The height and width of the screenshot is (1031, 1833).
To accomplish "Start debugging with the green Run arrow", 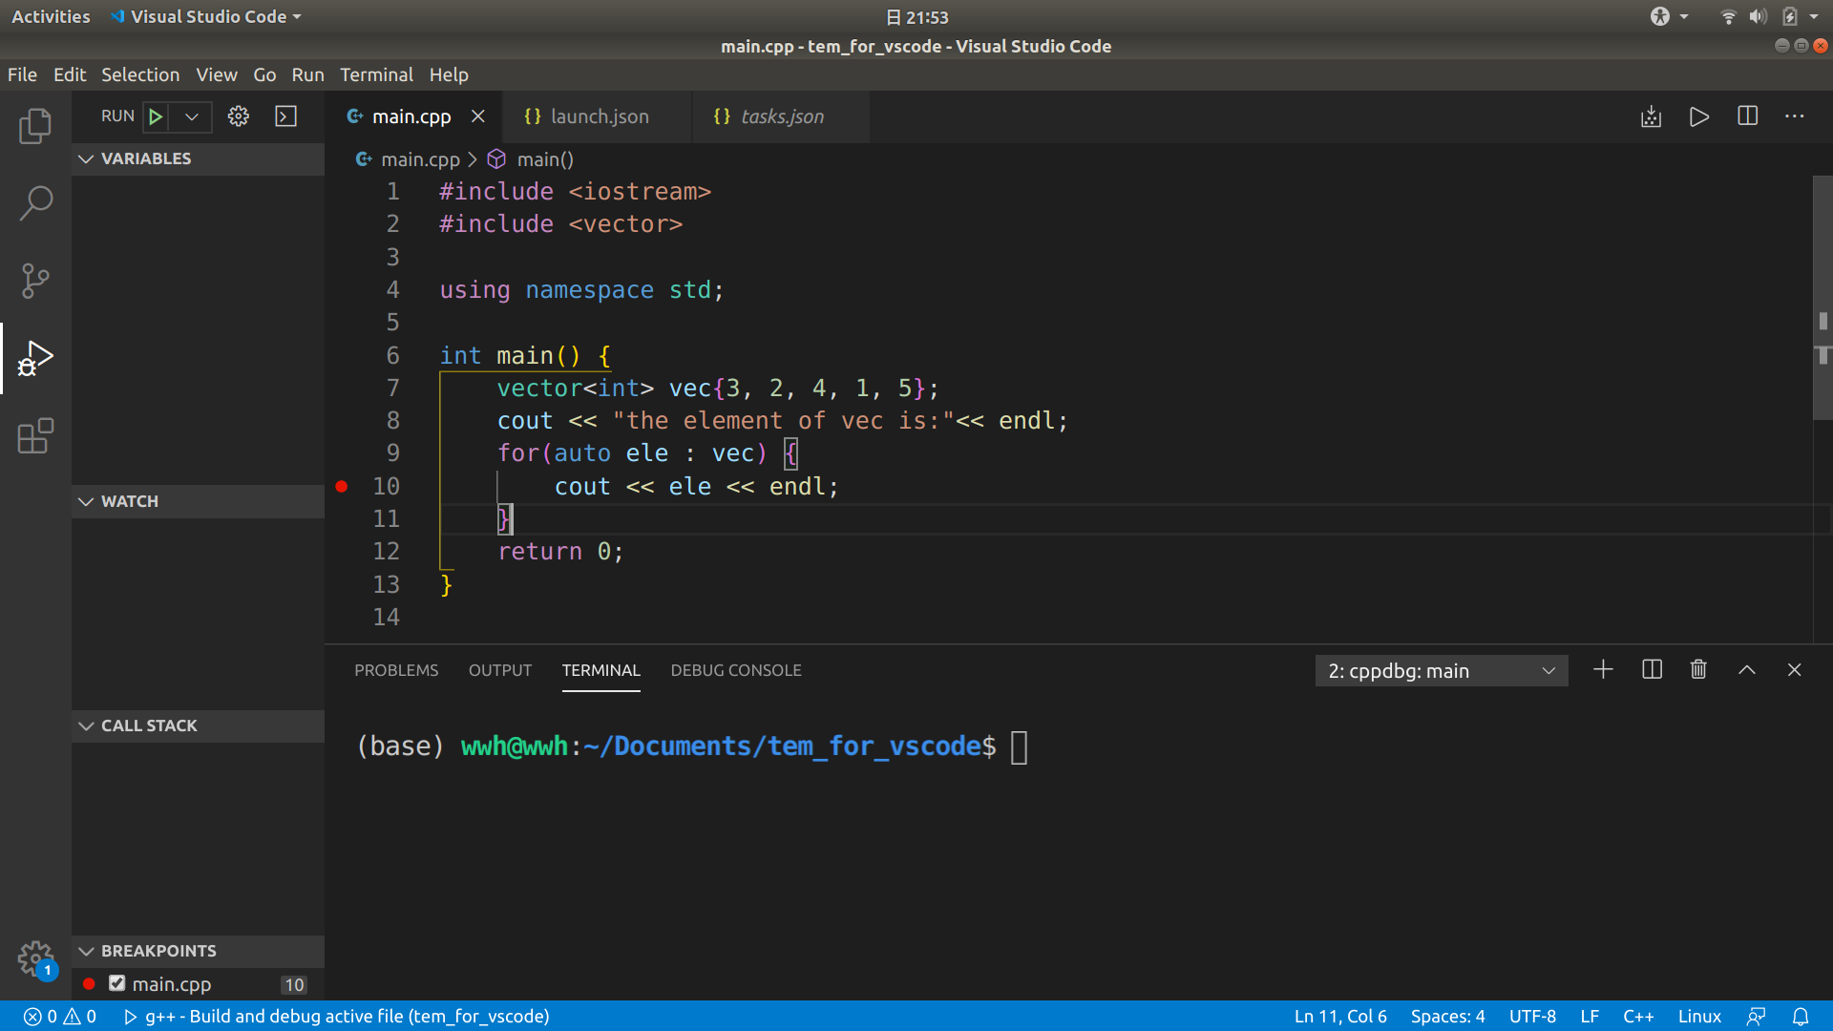I will [156, 116].
